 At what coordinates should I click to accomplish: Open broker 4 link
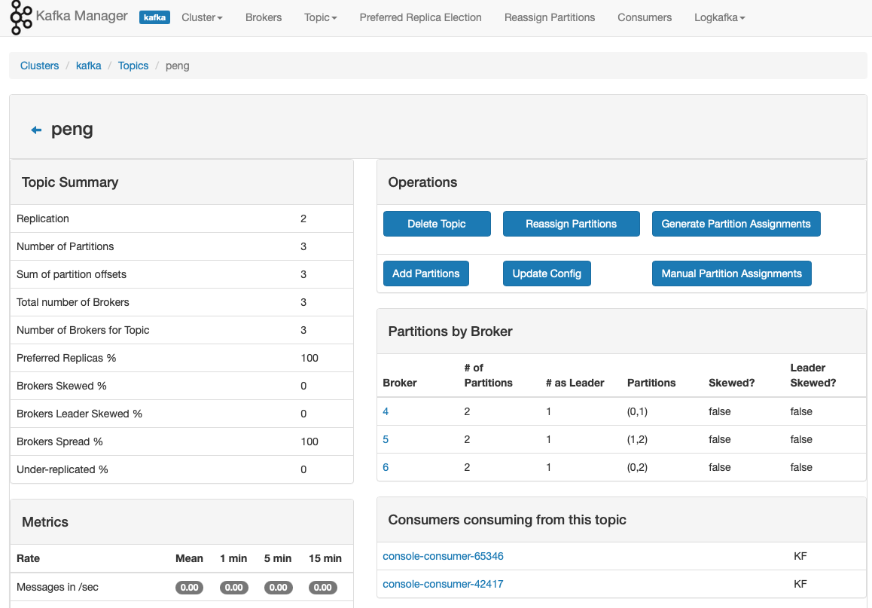[386, 411]
